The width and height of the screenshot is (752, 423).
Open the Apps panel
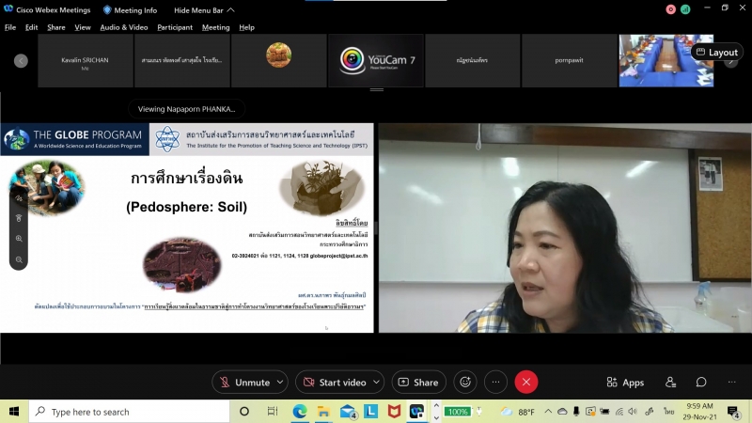(626, 383)
